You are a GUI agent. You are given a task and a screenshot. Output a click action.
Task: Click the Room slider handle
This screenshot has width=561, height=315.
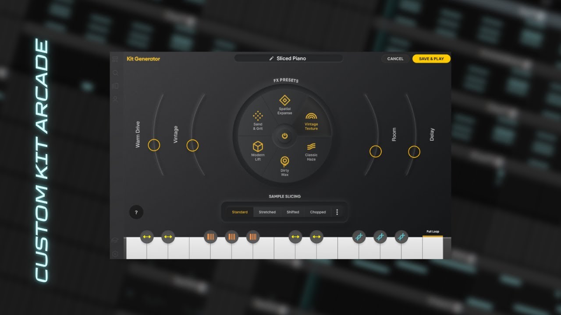[376, 152]
